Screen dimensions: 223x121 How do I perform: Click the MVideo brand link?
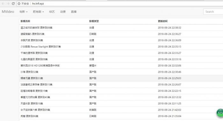point(8,12)
